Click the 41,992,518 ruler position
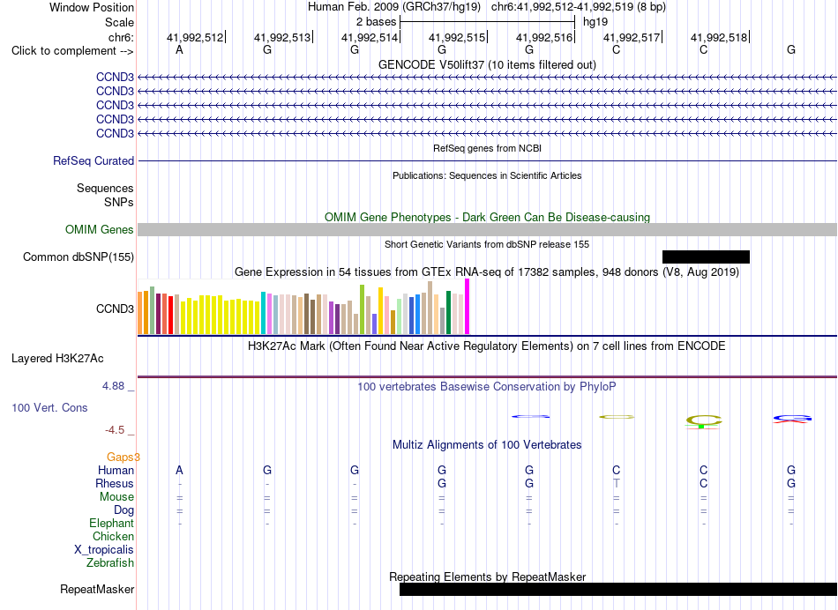 (x=719, y=37)
